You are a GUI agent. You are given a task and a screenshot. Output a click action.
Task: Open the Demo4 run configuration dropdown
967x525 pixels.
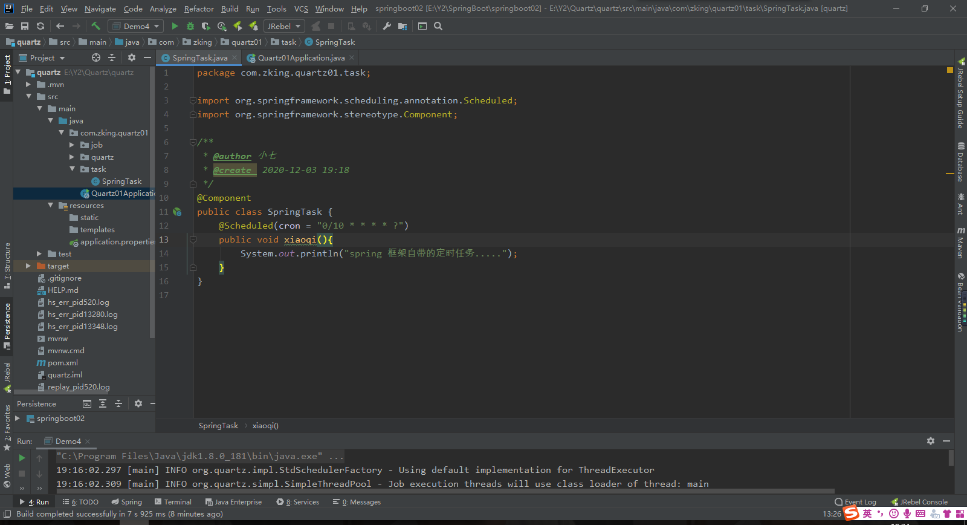click(x=135, y=26)
